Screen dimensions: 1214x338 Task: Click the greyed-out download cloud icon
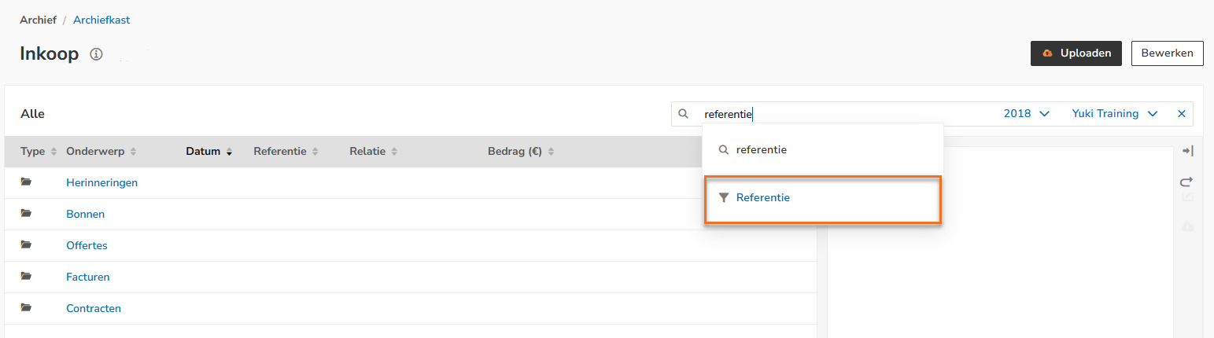1188,226
